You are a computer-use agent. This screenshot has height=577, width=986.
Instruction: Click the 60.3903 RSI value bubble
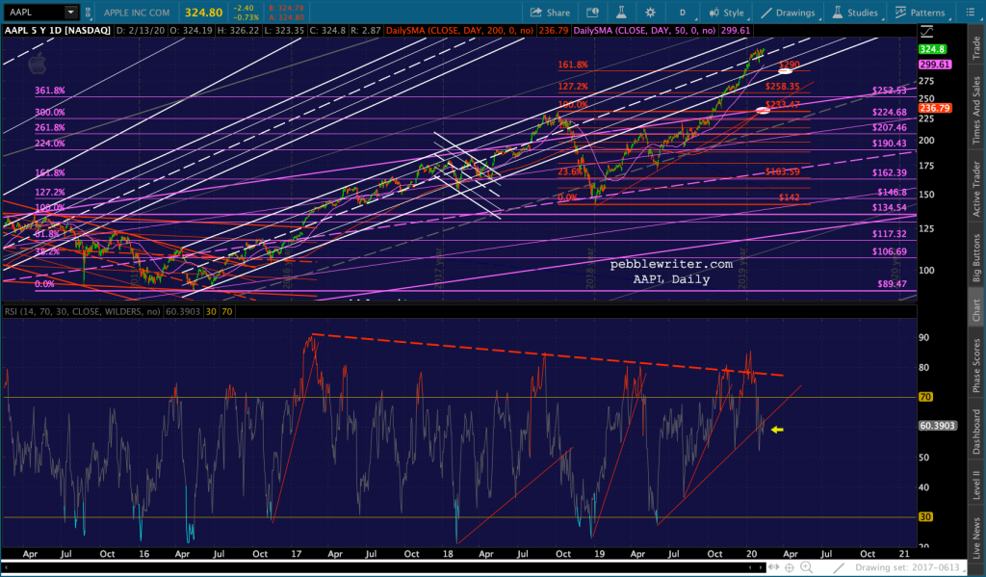(937, 426)
